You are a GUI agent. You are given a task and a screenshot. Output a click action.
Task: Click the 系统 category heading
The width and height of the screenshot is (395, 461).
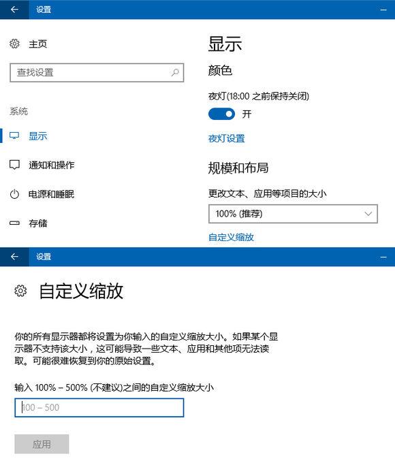[x=19, y=111]
